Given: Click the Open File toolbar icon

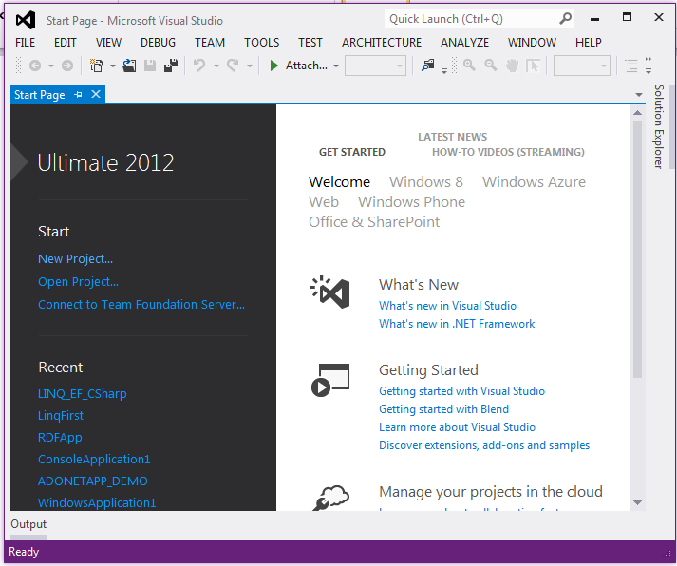Looking at the screenshot, I should click(x=129, y=66).
